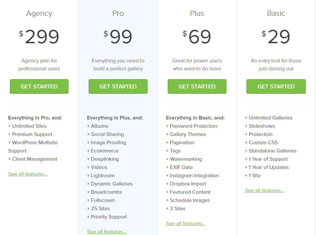Click the Basic plan heading
Viewport: 316px width, 235px height.
276,13
